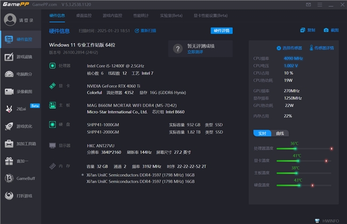This screenshot has height=224, width=347.
Task: Click the SHPP41-2000GM disk row
Action: click(x=155, y=132)
